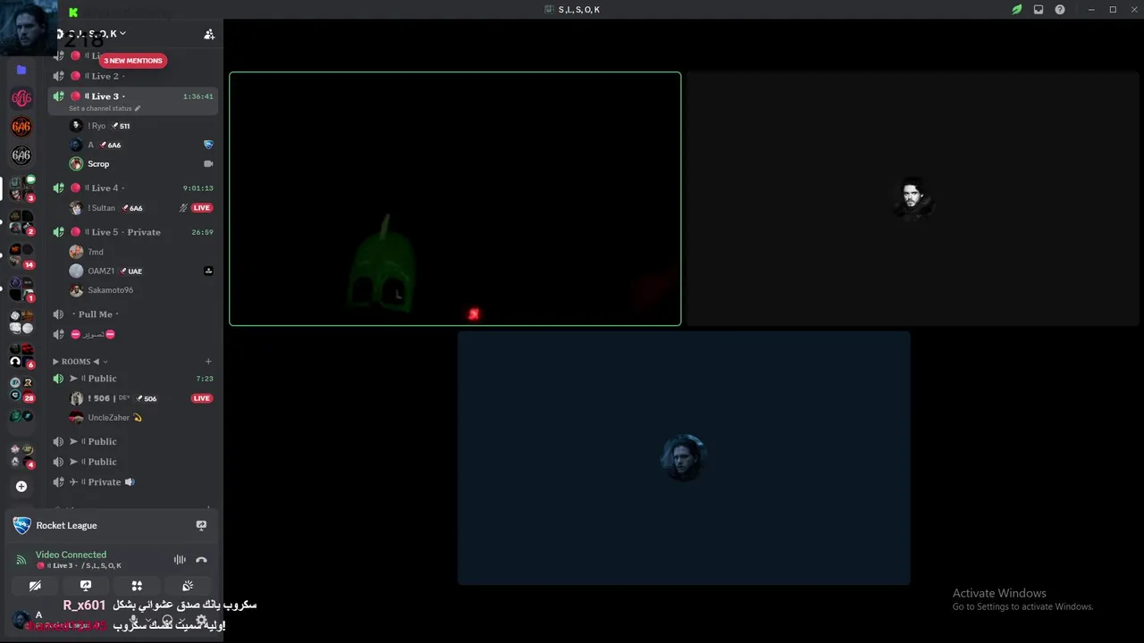Image resolution: width=1144 pixels, height=643 pixels.
Task: Open the server folder icon at top of sidebar
Action: tap(21, 70)
